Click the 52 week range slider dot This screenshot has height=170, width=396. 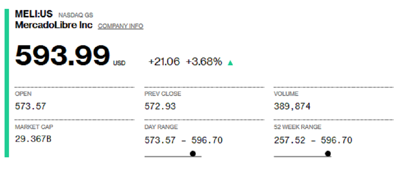tap(328, 153)
